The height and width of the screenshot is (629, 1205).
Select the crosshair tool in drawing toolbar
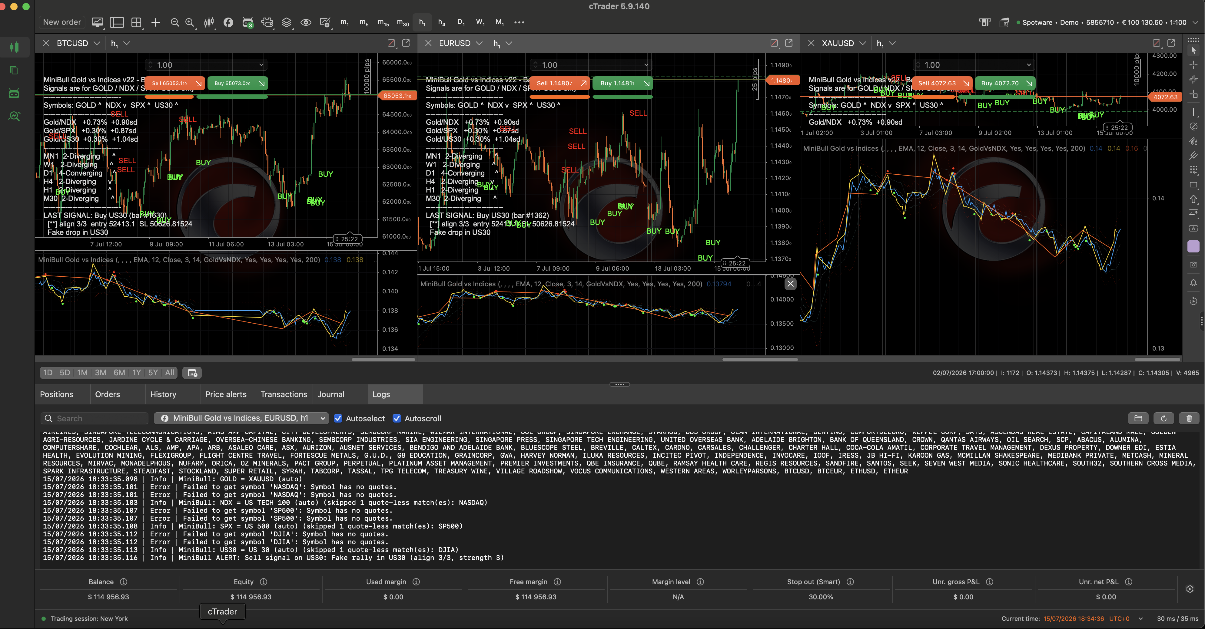(x=1193, y=64)
